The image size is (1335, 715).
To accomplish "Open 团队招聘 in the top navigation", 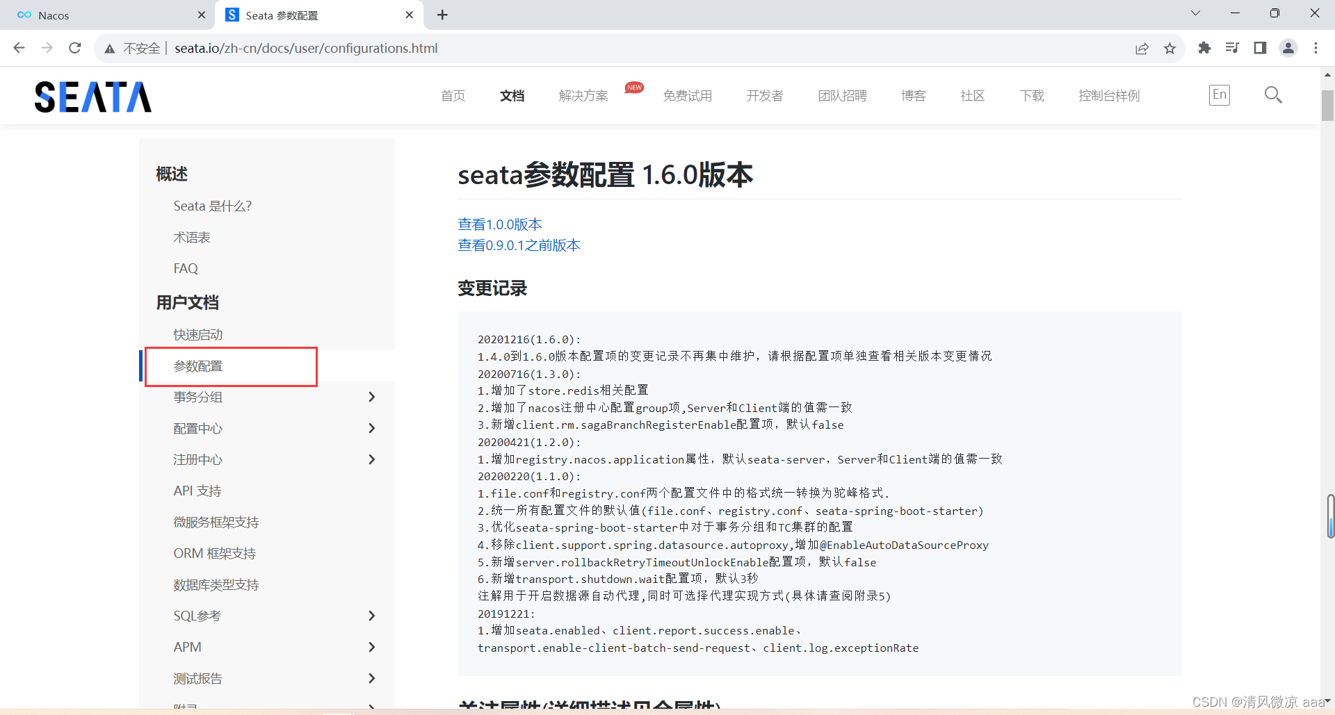I will point(842,96).
